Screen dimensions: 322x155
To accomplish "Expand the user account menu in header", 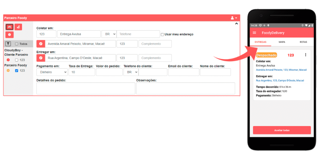I will coord(234,18).
